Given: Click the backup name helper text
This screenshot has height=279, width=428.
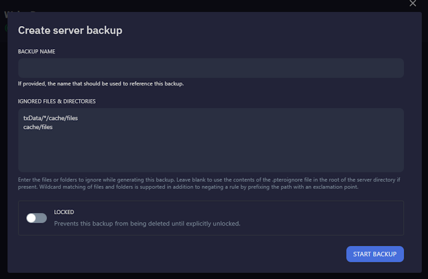Looking at the screenshot, I should tap(100, 84).
